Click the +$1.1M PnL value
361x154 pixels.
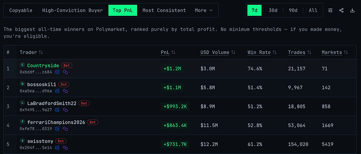pos(172,88)
